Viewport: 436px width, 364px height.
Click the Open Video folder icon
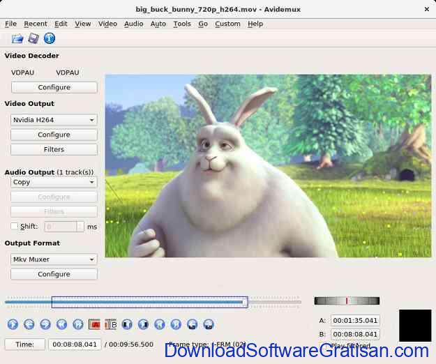17,38
